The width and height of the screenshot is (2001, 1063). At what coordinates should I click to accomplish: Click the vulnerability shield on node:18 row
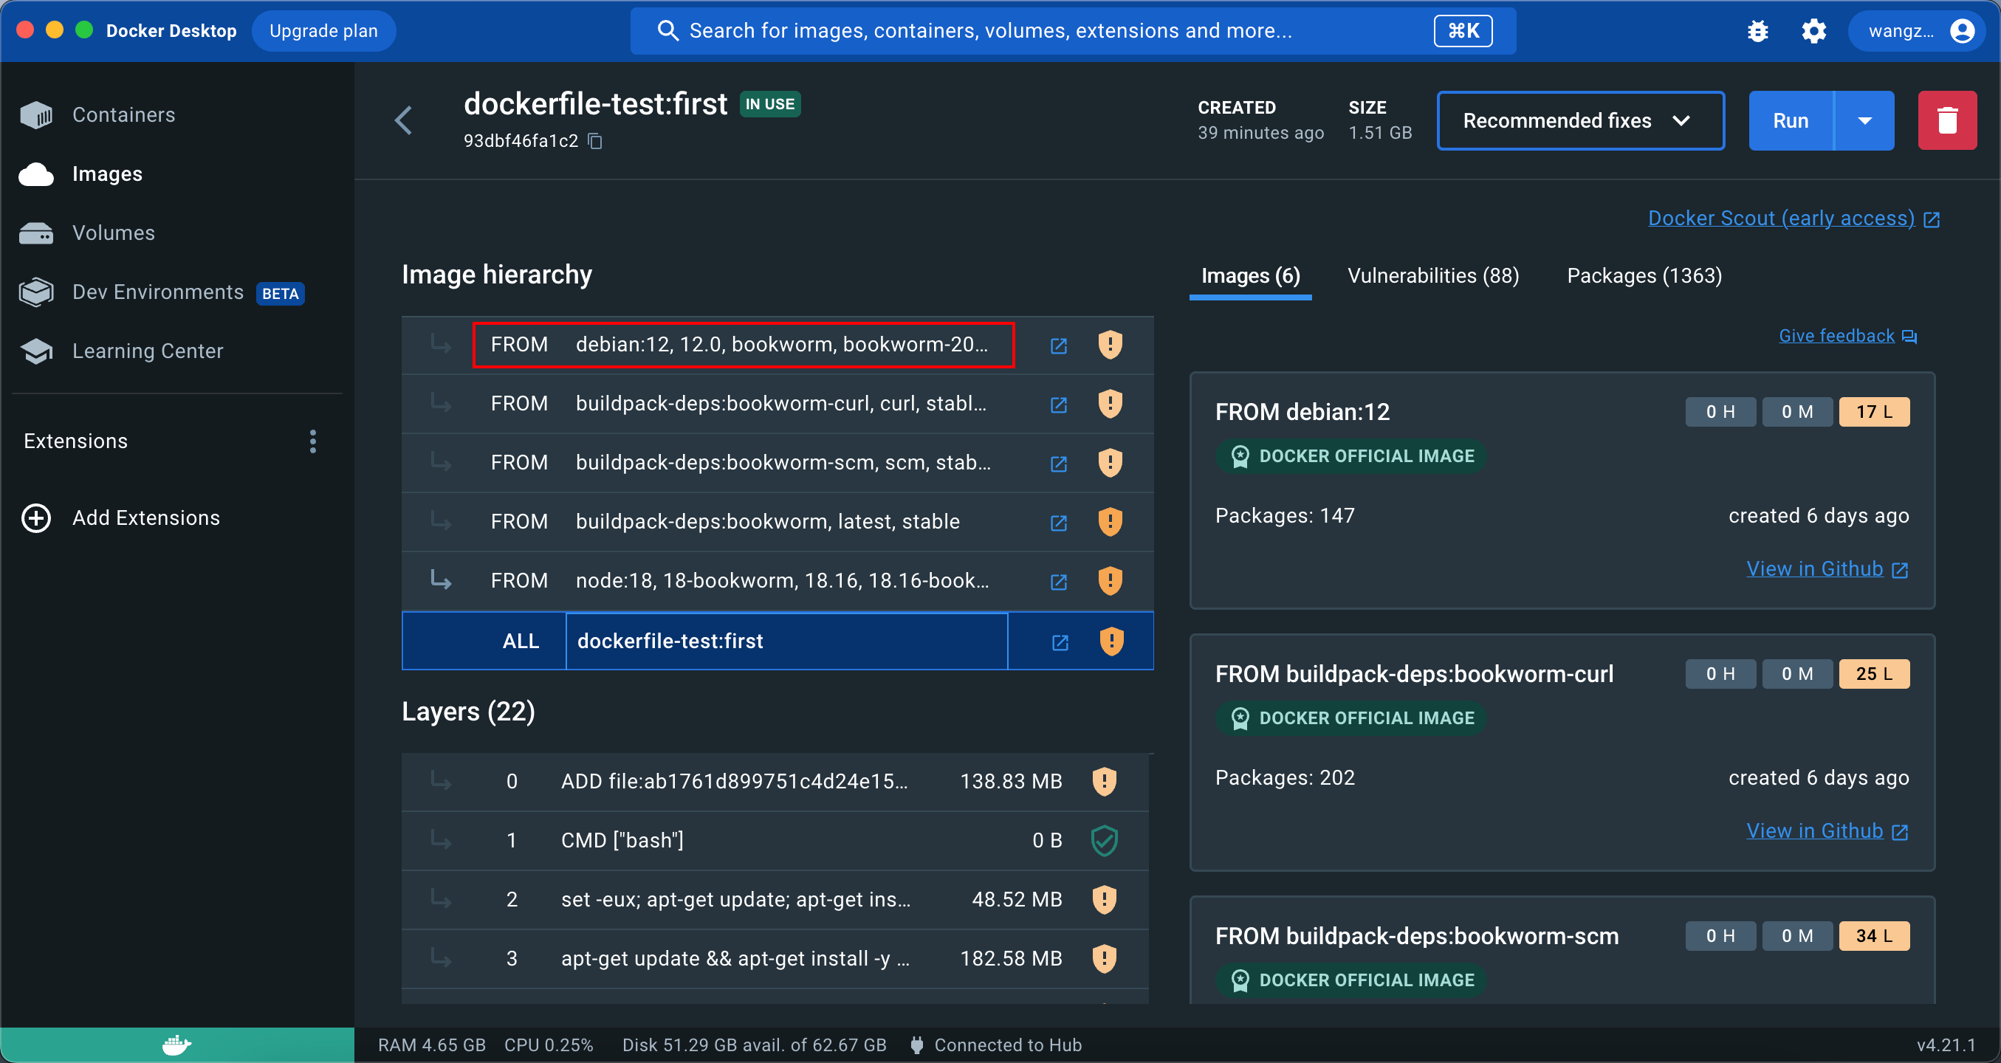point(1110,581)
